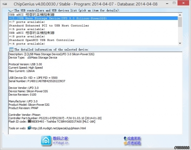Screen dimensions: 191x150
Task: Open the 检查更新 check update link
Action: click(134, 138)
